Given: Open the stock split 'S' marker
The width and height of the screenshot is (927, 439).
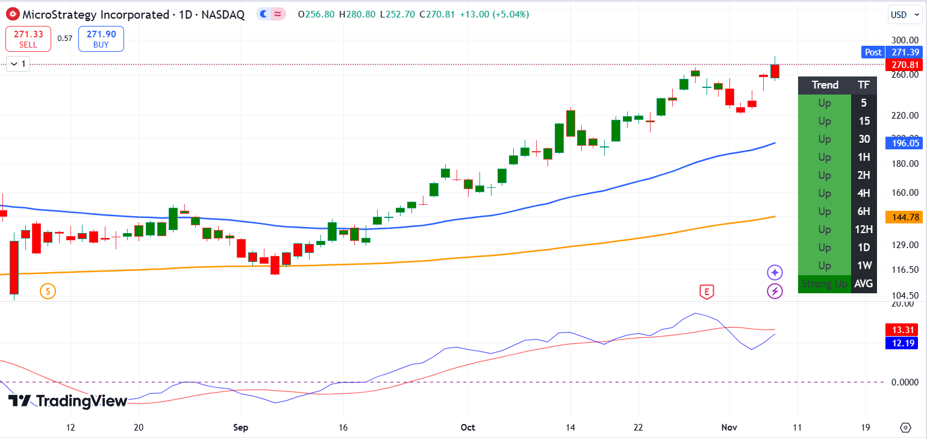Looking at the screenshot, I should tap(48, 291).
